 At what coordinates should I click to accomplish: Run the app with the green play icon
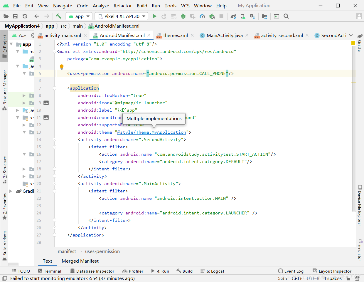155,16
